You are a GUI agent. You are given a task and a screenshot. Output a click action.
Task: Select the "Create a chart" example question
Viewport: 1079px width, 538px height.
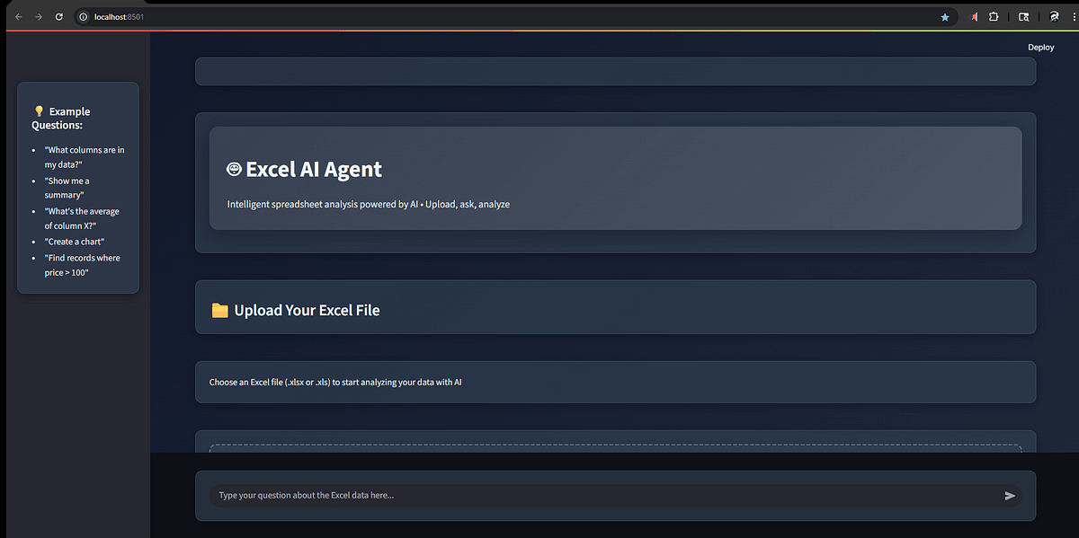[x=75, y=241]
